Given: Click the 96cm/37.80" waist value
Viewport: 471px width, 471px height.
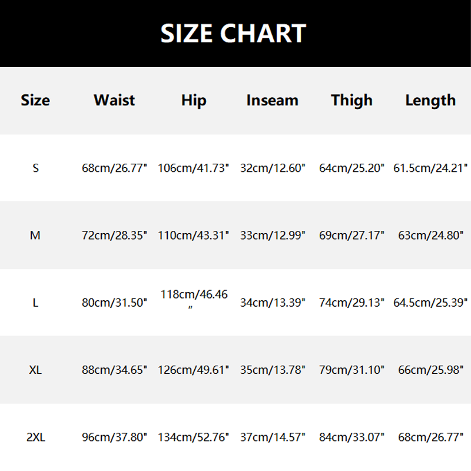Looking at the screenshot, I should [114, 437].
